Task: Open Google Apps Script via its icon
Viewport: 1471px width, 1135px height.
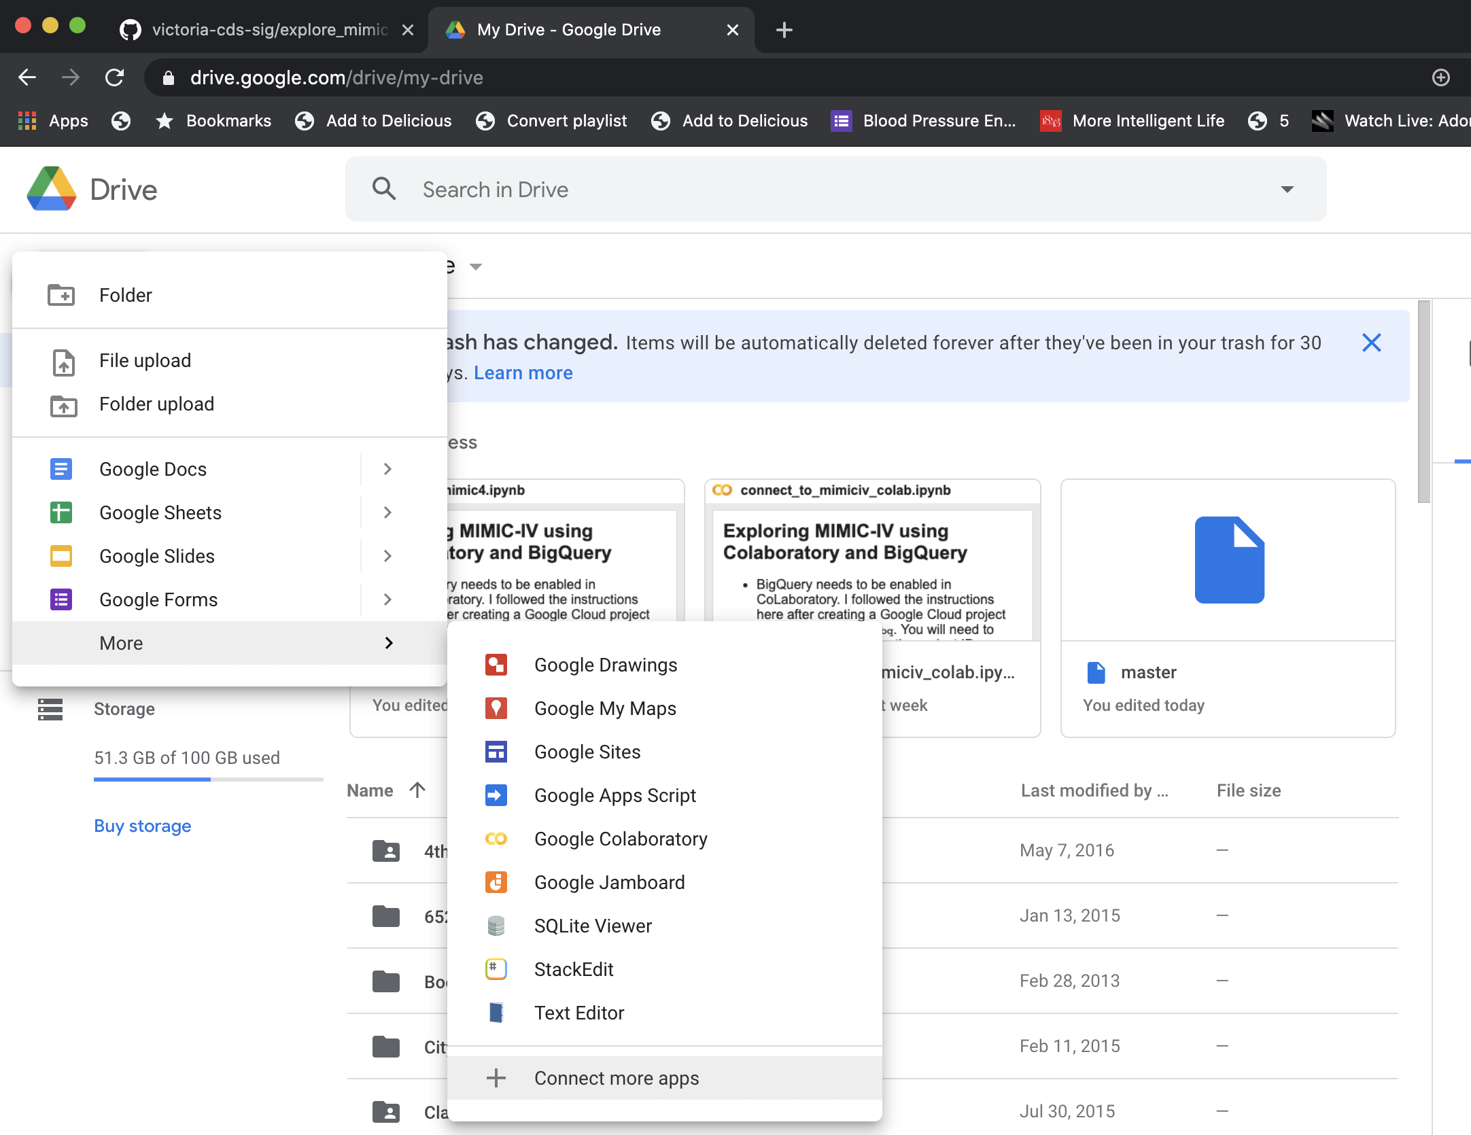Action: [x=496, y=795]
